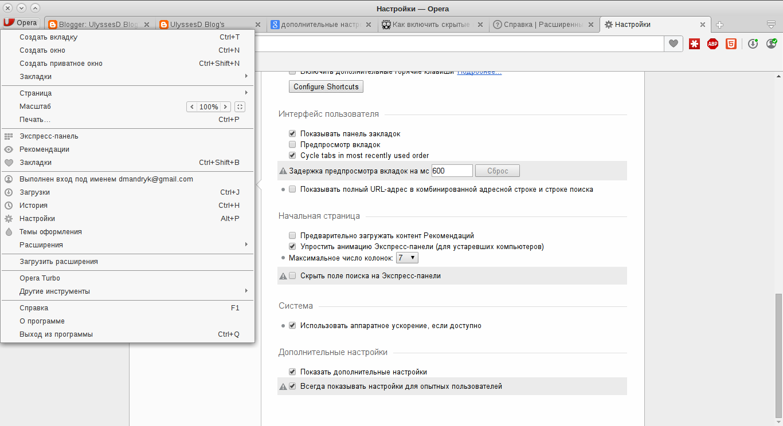Click the Сброс button for tab preview delay
The width and height of the screenshot is (783, 426).
click(496, 170)
